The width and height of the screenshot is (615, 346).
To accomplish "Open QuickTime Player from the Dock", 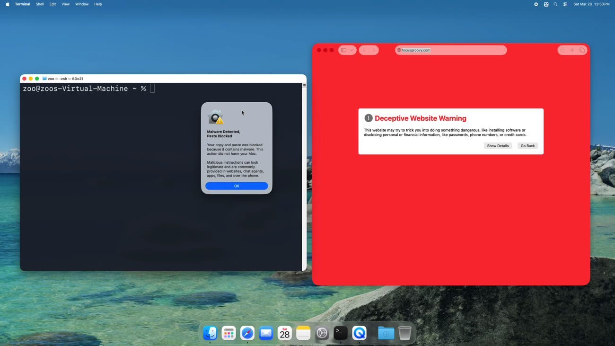I will tap(359, 333).
